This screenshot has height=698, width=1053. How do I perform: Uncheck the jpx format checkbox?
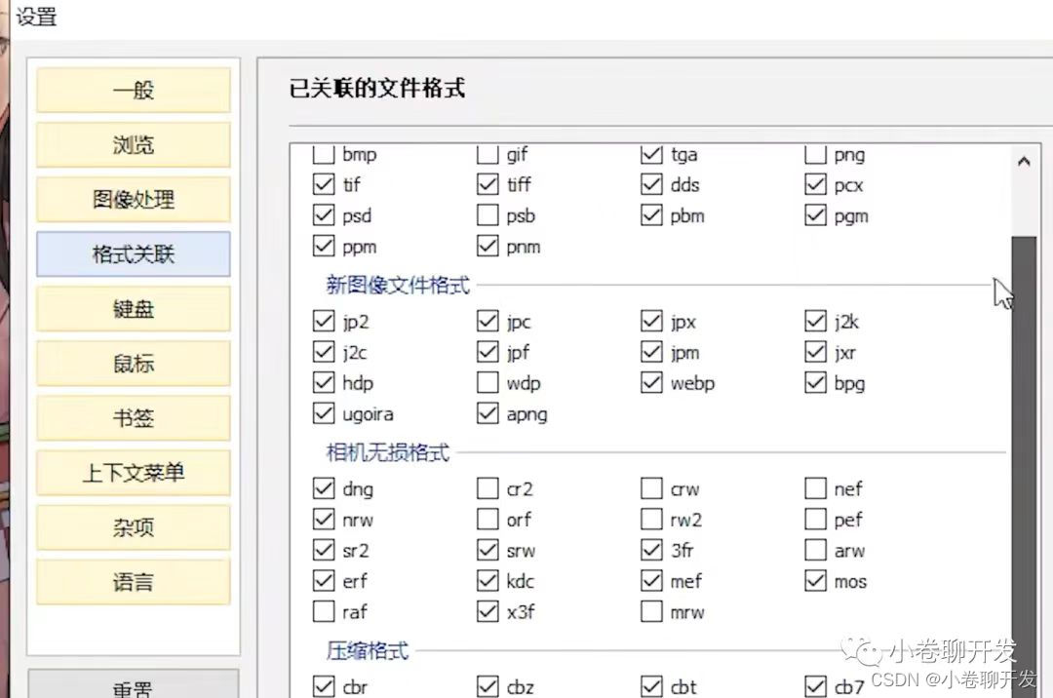tap(651, 322)
